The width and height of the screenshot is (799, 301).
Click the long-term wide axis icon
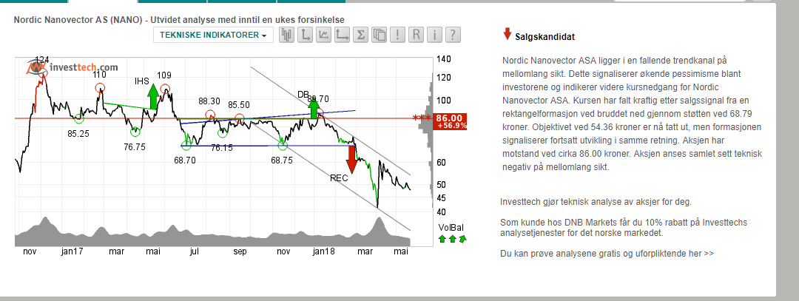(342, 35)
